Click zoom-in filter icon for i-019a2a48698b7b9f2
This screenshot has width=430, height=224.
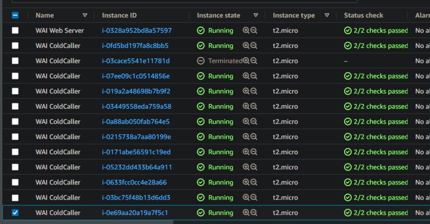point(246,91)
